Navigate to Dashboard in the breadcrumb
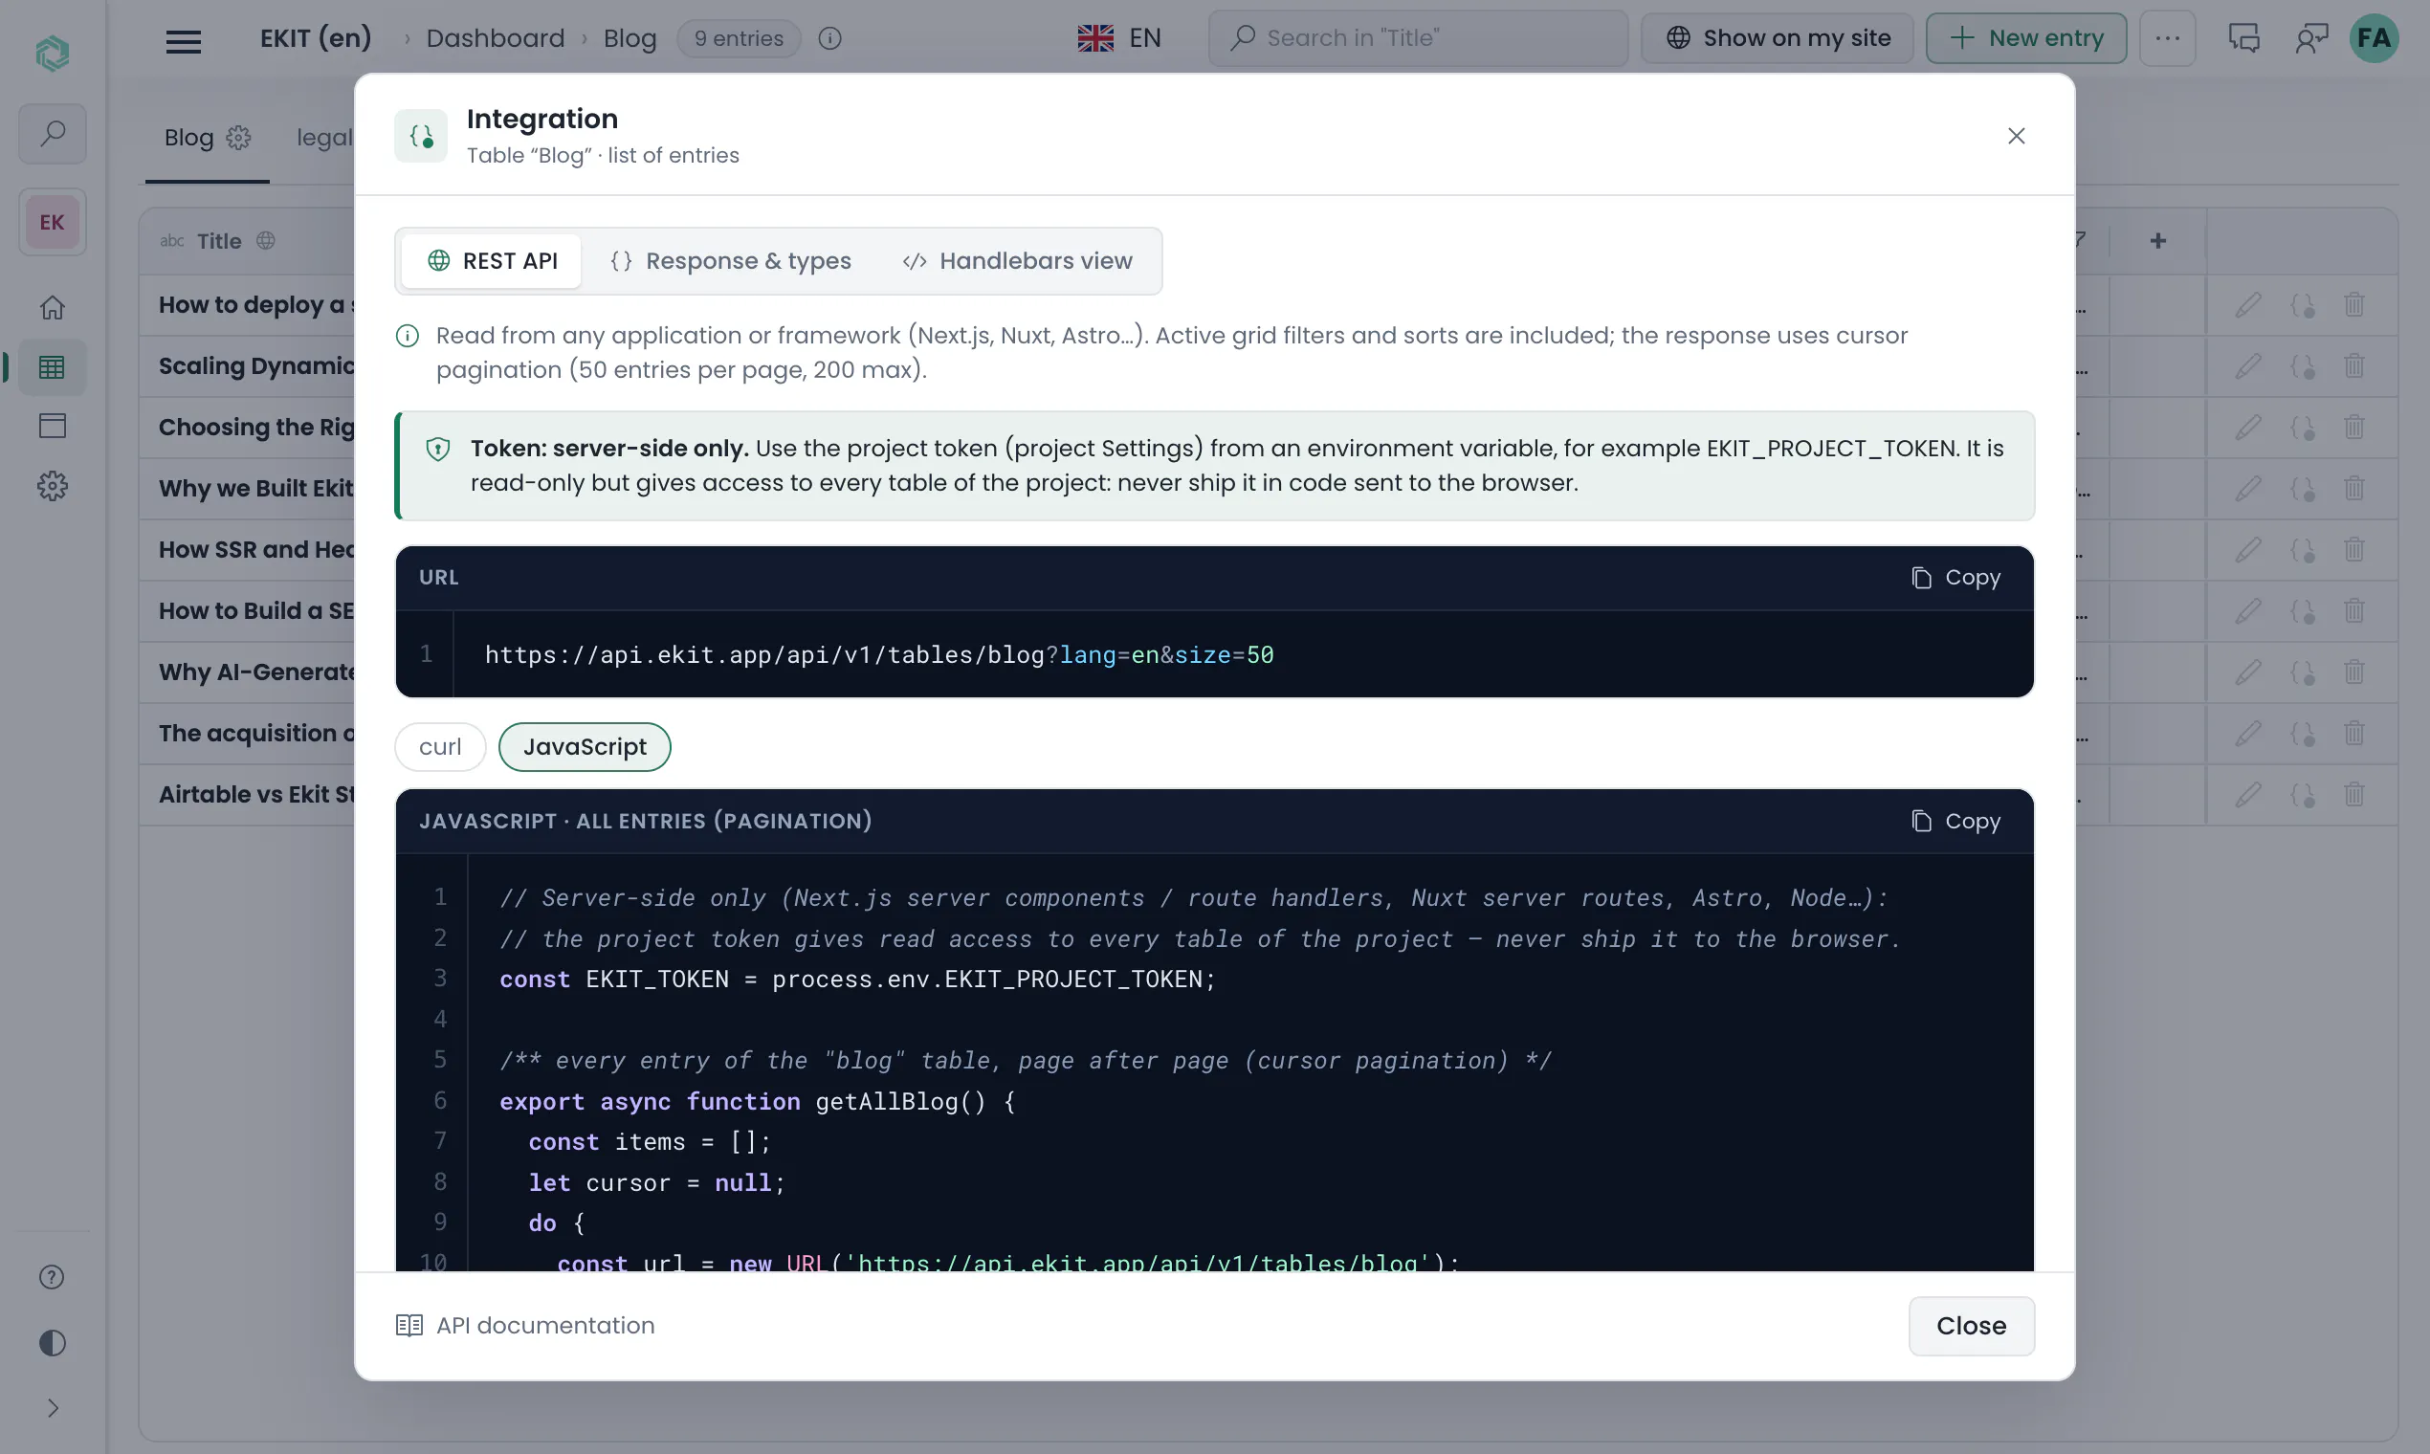2430x1454 pixels. tap(495, 38)
